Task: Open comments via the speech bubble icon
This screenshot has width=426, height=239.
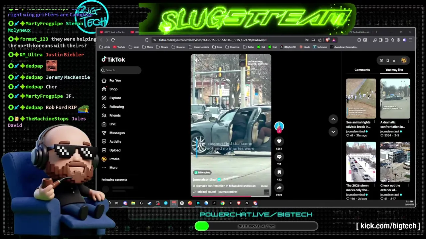Action: (279, 157)
